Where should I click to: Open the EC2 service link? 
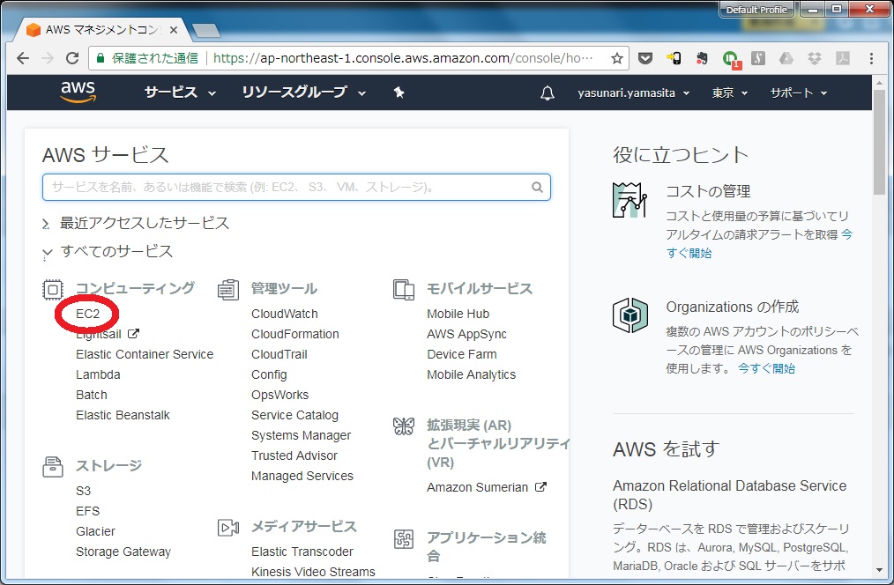88,314
